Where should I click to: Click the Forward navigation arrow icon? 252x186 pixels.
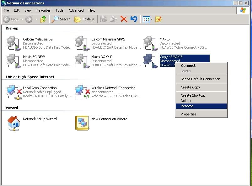[29, 19]
